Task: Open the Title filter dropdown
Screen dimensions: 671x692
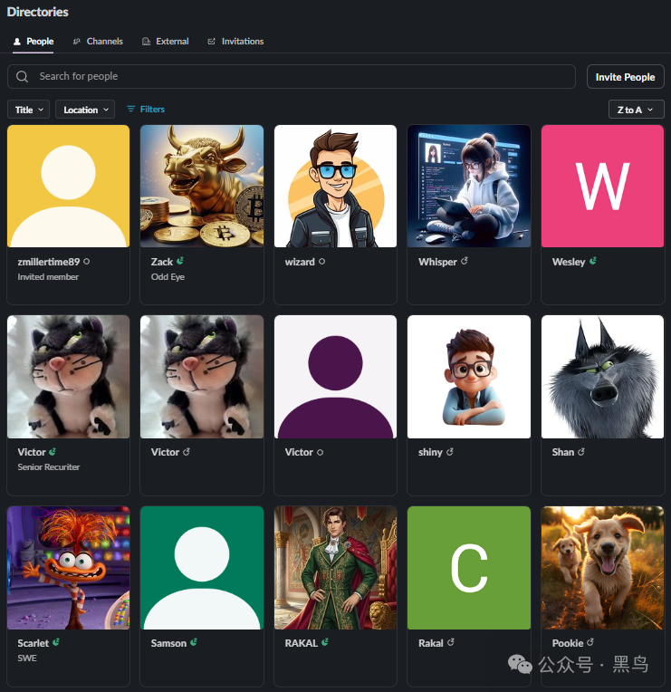Action: (28, 110)
